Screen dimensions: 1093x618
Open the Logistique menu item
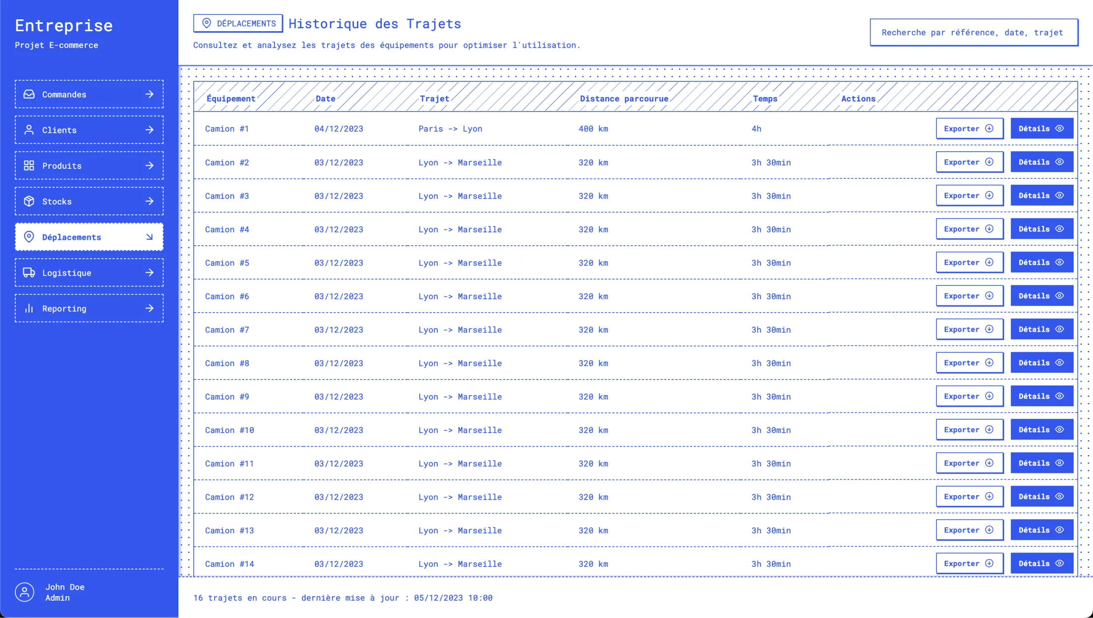pos(89,273)
